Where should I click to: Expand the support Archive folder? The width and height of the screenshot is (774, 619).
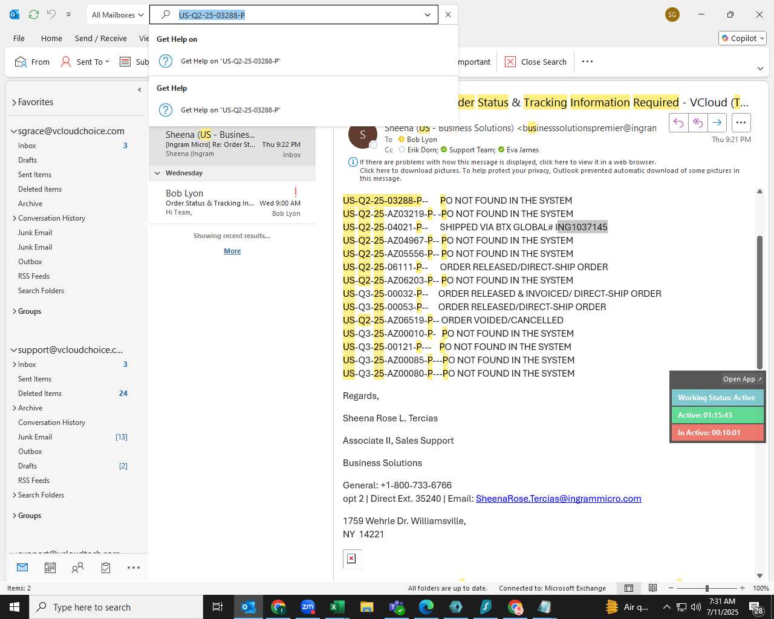tap(14, 408)
